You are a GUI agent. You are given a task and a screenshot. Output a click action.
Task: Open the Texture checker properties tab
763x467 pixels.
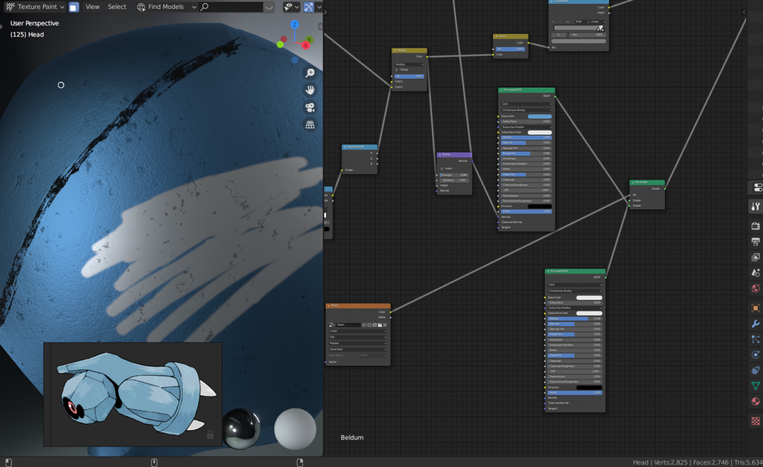click(755, 421)
